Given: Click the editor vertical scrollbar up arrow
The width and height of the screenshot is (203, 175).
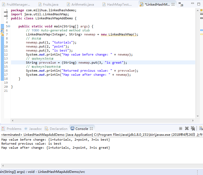Looking at the screenshot, I should (198, 10).
